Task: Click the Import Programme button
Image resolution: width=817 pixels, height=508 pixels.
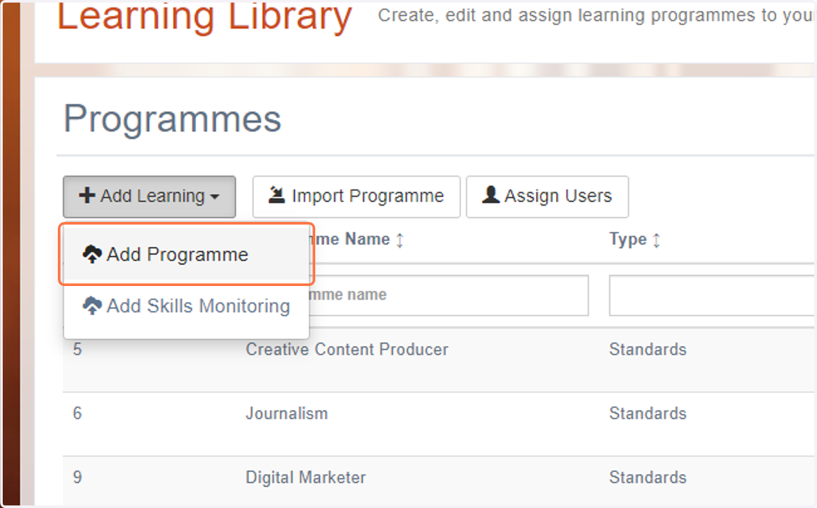Action: [356, 197]
